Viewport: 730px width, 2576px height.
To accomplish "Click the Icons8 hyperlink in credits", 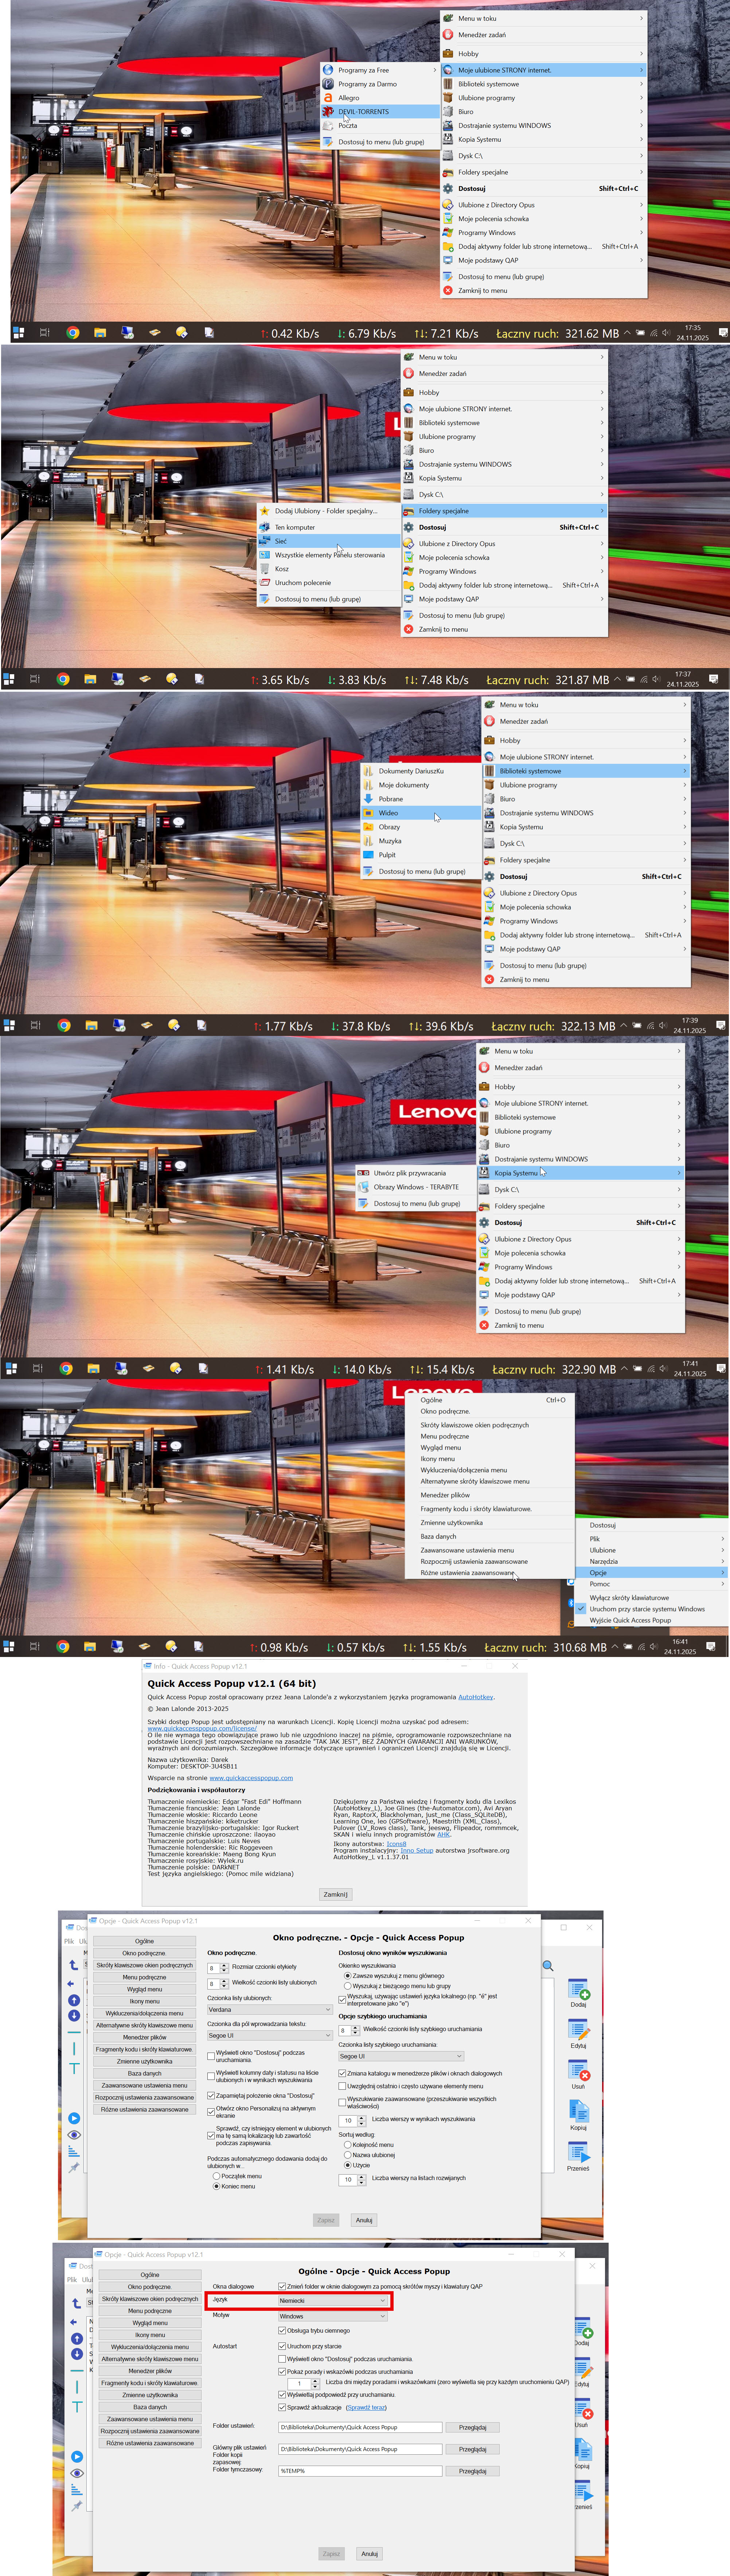I will tap(396, 1844).
